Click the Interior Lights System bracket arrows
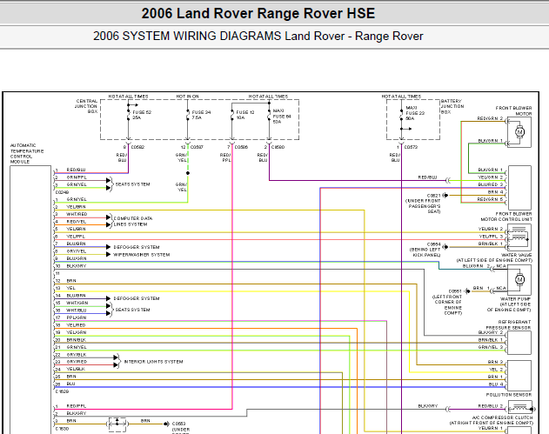The width and height of the screenshot is (549, 434). pyautogui.click(x=117, y=361)
